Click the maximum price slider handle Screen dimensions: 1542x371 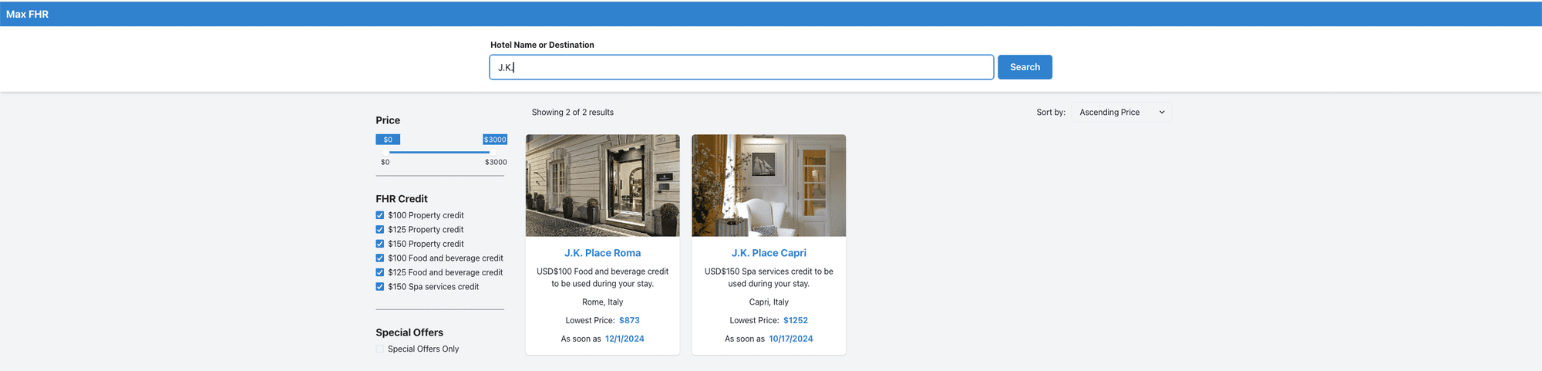(491, 152)
